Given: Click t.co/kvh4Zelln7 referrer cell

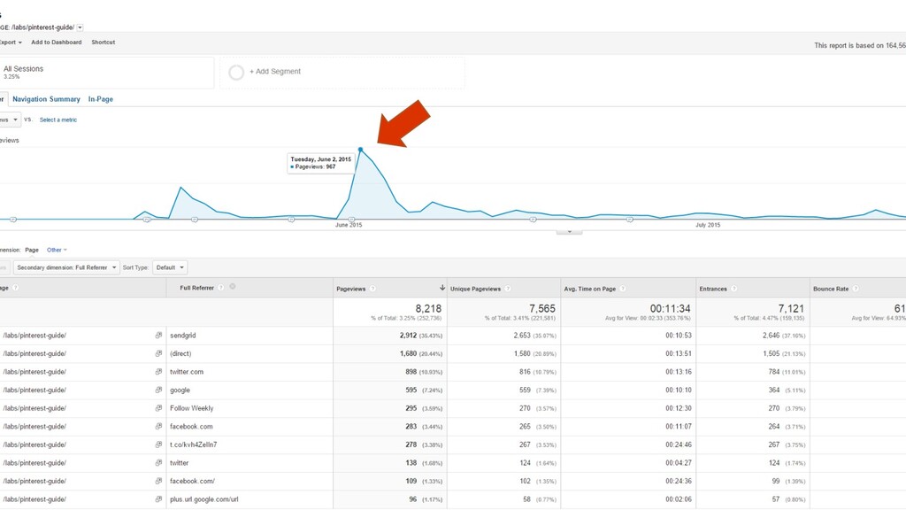Looking at the screenshot, I should [x=194, y=444].
